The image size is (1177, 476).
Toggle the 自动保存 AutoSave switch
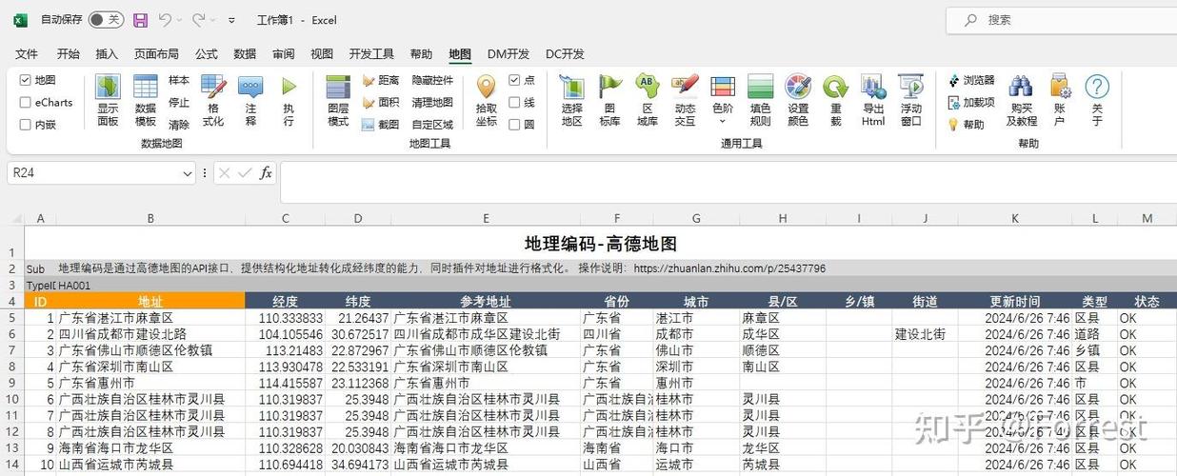pos(106,20)
